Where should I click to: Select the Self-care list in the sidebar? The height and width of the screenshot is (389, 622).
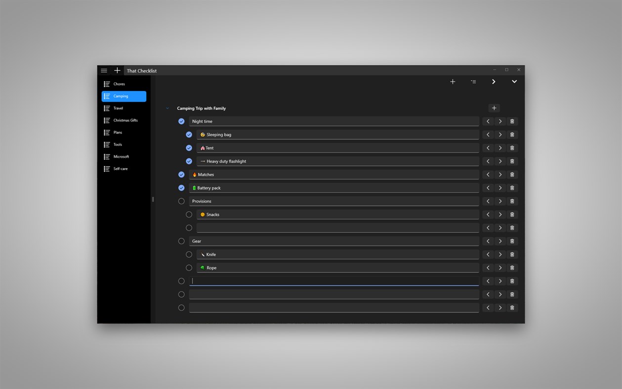[123, 169]
